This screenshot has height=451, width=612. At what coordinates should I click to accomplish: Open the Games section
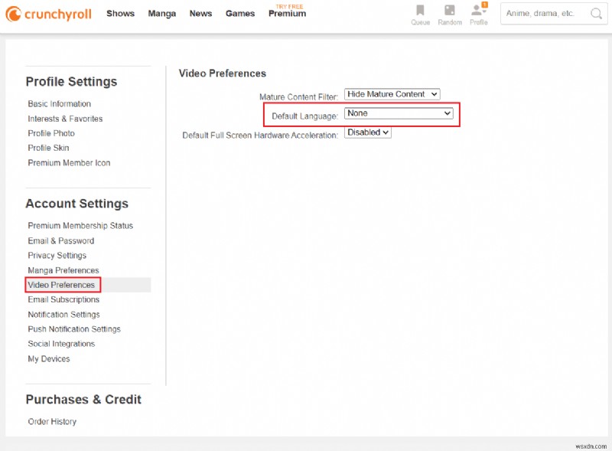click(x=240, y=13)
